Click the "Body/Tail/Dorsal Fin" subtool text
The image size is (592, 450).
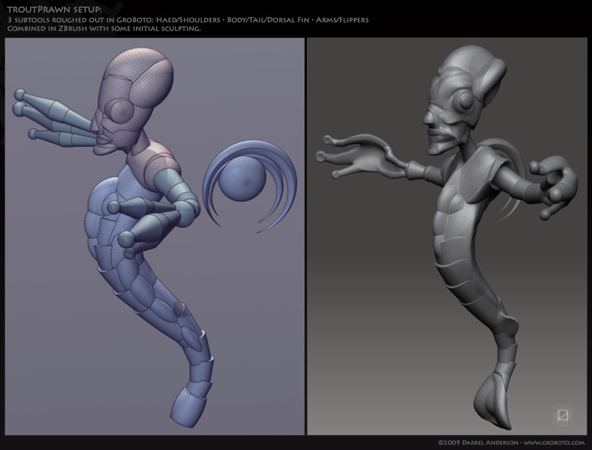tap(268, 20)
